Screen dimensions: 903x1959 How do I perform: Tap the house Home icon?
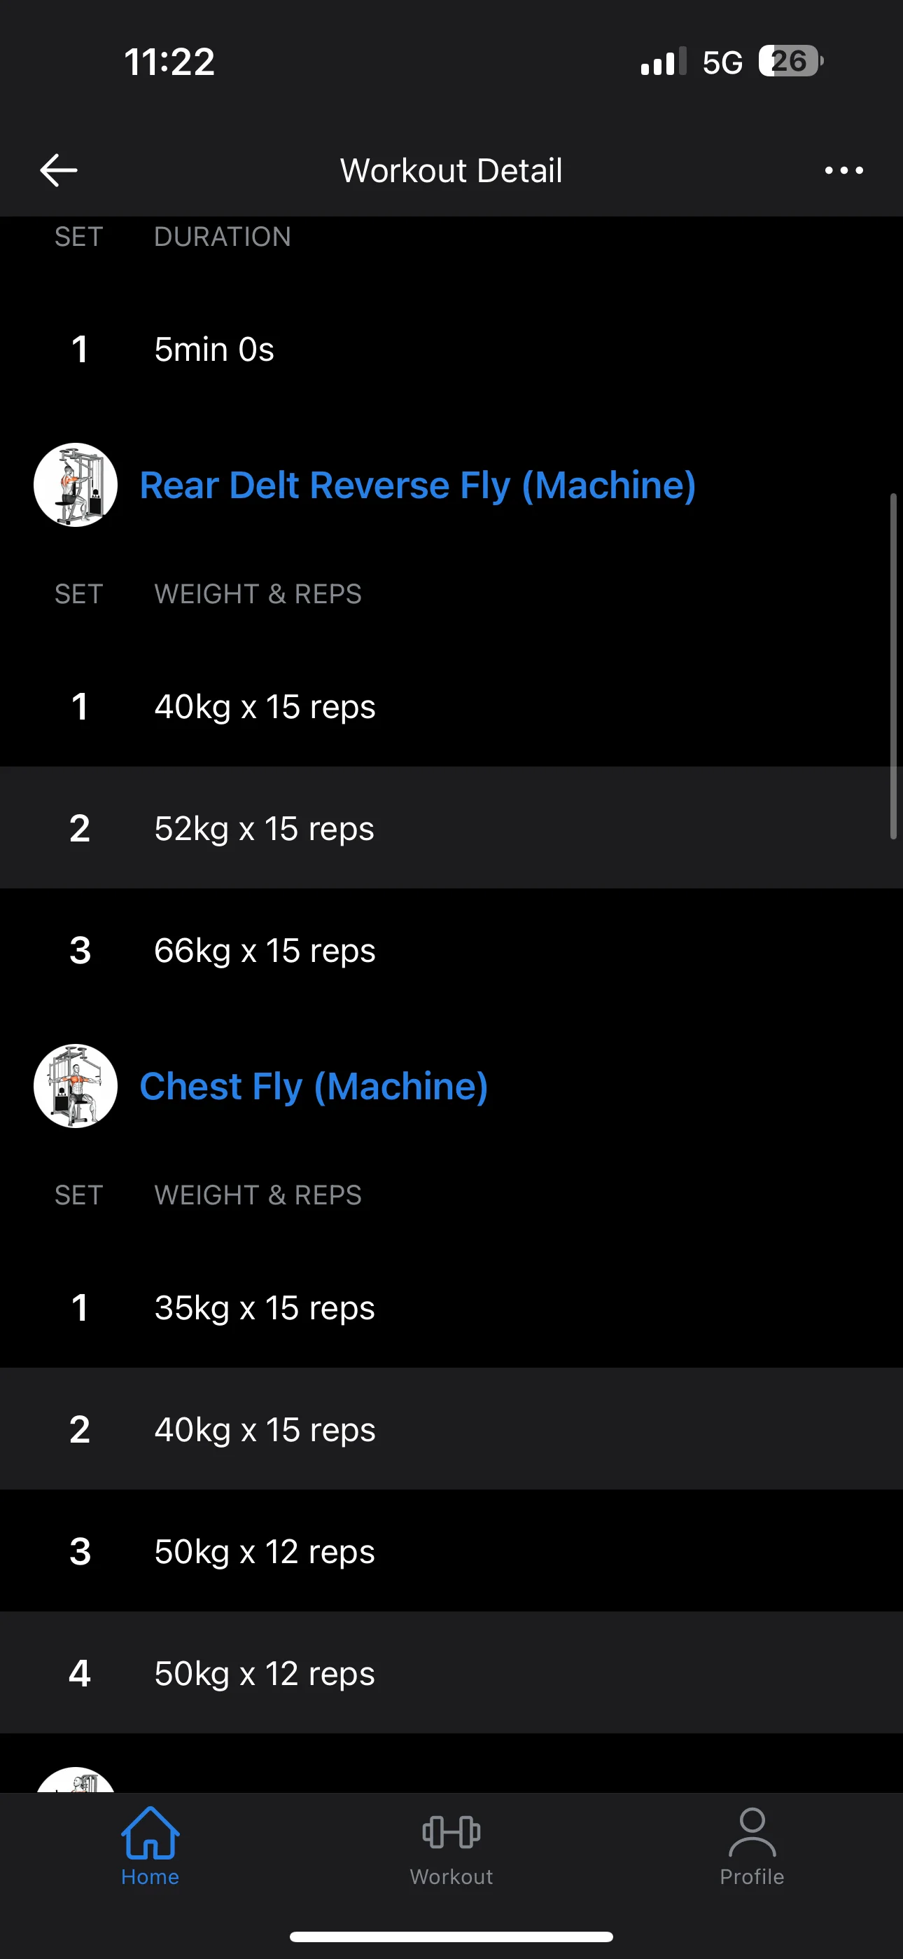pos(150,1832)
